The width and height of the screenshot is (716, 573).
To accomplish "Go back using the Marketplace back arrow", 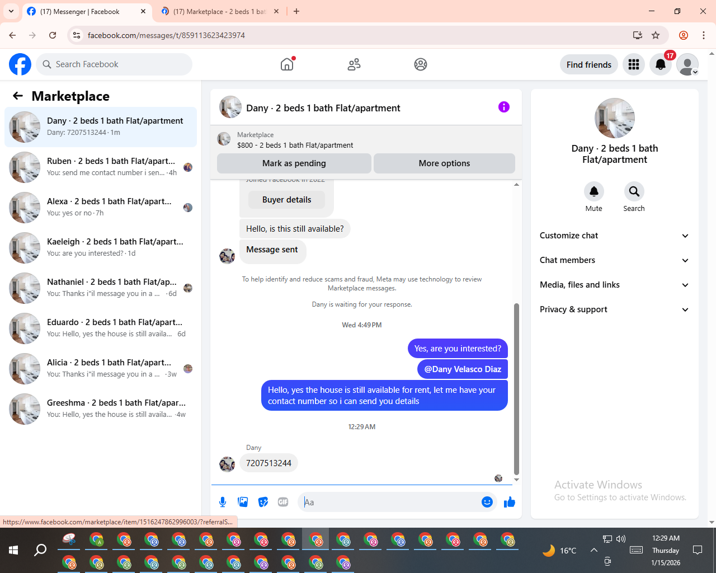I will 18,96.
